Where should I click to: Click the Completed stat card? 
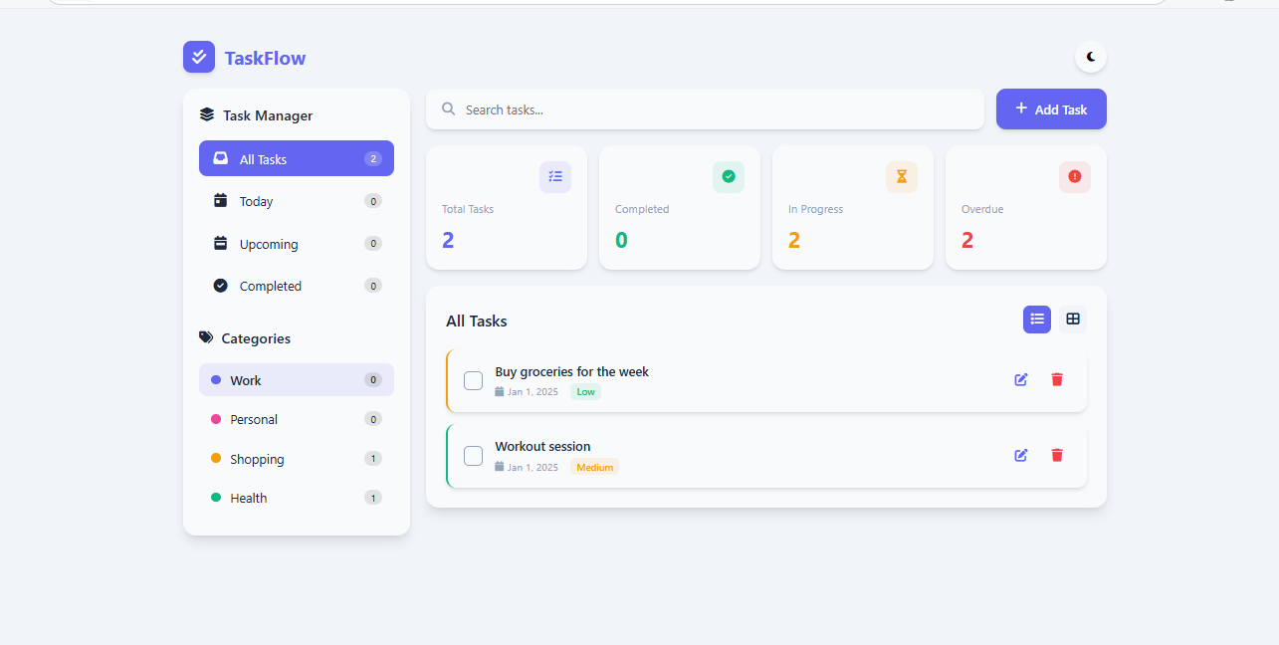tap(680, 207)
